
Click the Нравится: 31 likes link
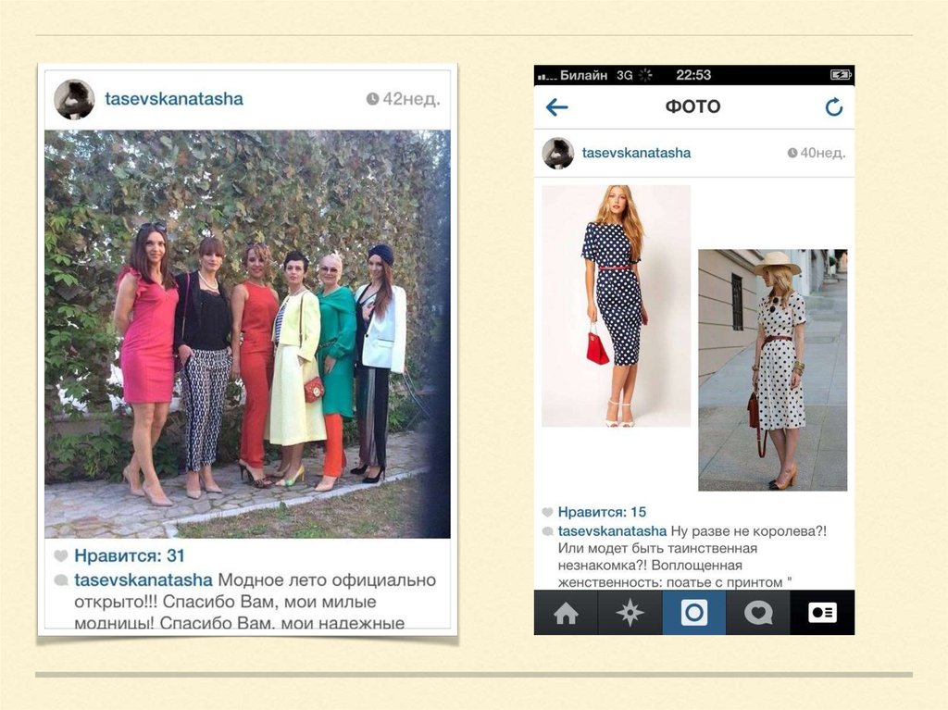(130, 555)
